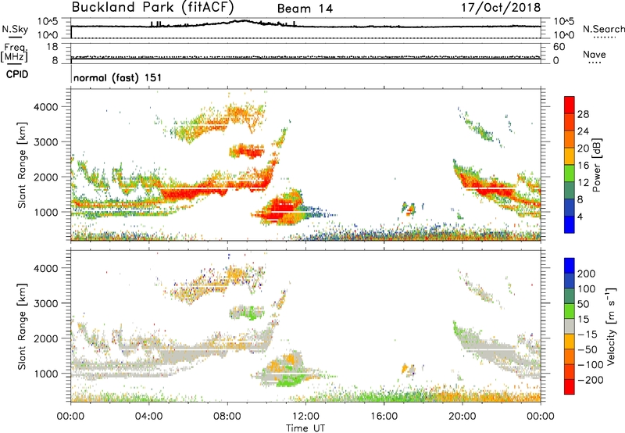The image size is (625, 433).
Task: Click the "4000" range tick in the power panel
Action: pos(46,107)
